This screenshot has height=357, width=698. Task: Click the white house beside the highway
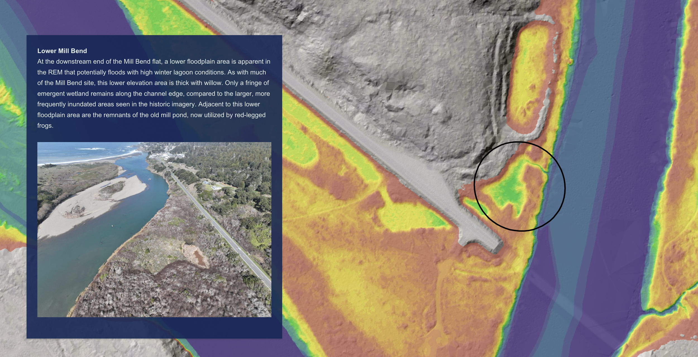coord(216,188)
